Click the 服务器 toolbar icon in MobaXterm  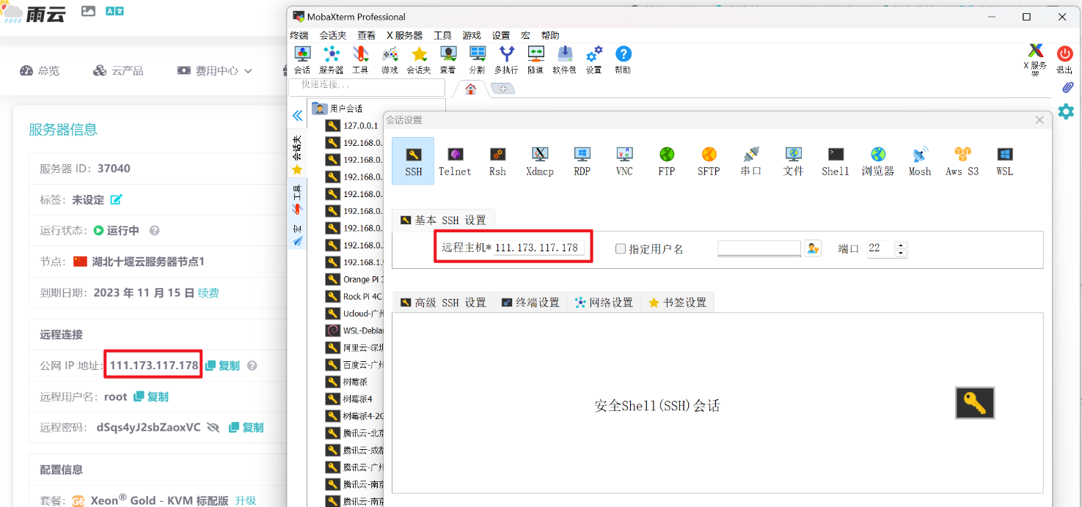[x=332, y=59]
